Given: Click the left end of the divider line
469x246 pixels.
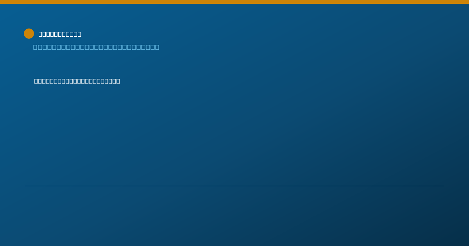Looking at the screenshot, I should [x=26, y=186].
